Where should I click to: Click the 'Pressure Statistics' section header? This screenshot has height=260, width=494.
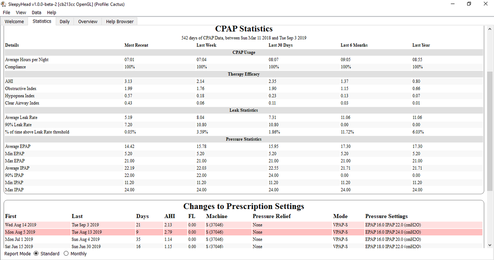pyautogui.click(x=244, y=139)
